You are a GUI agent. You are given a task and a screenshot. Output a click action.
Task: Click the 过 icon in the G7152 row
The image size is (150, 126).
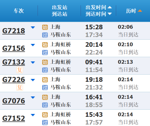click(x=45, y=123)
